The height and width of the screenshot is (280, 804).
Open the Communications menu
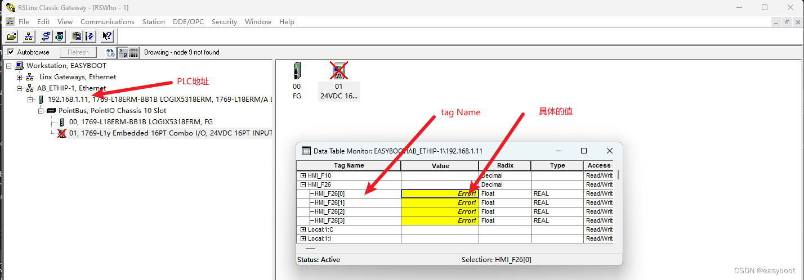[x=107, y=21]
